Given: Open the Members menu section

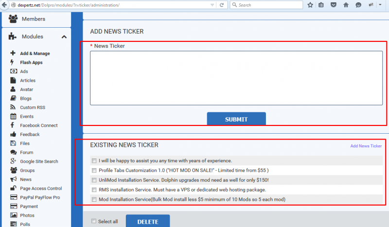Looking at the screenshot, I should coord(33,19).
